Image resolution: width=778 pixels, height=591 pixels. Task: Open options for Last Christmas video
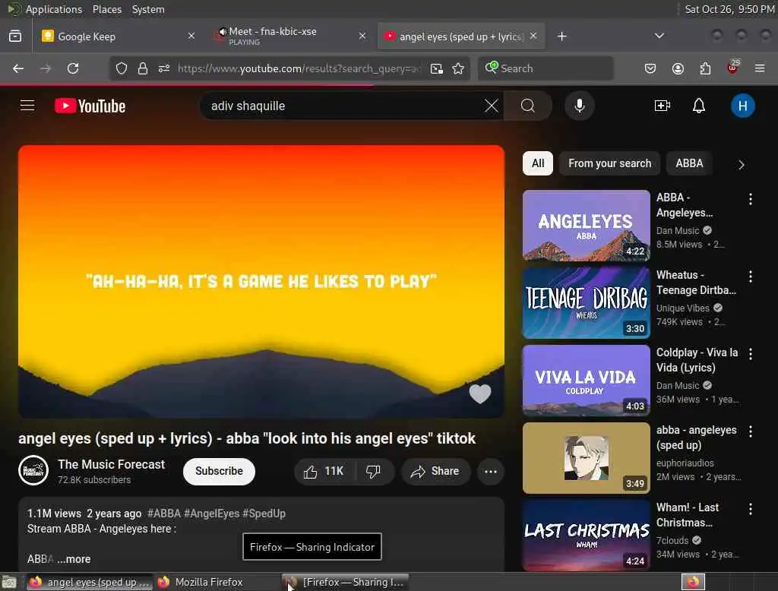click(x=750, y=509)
